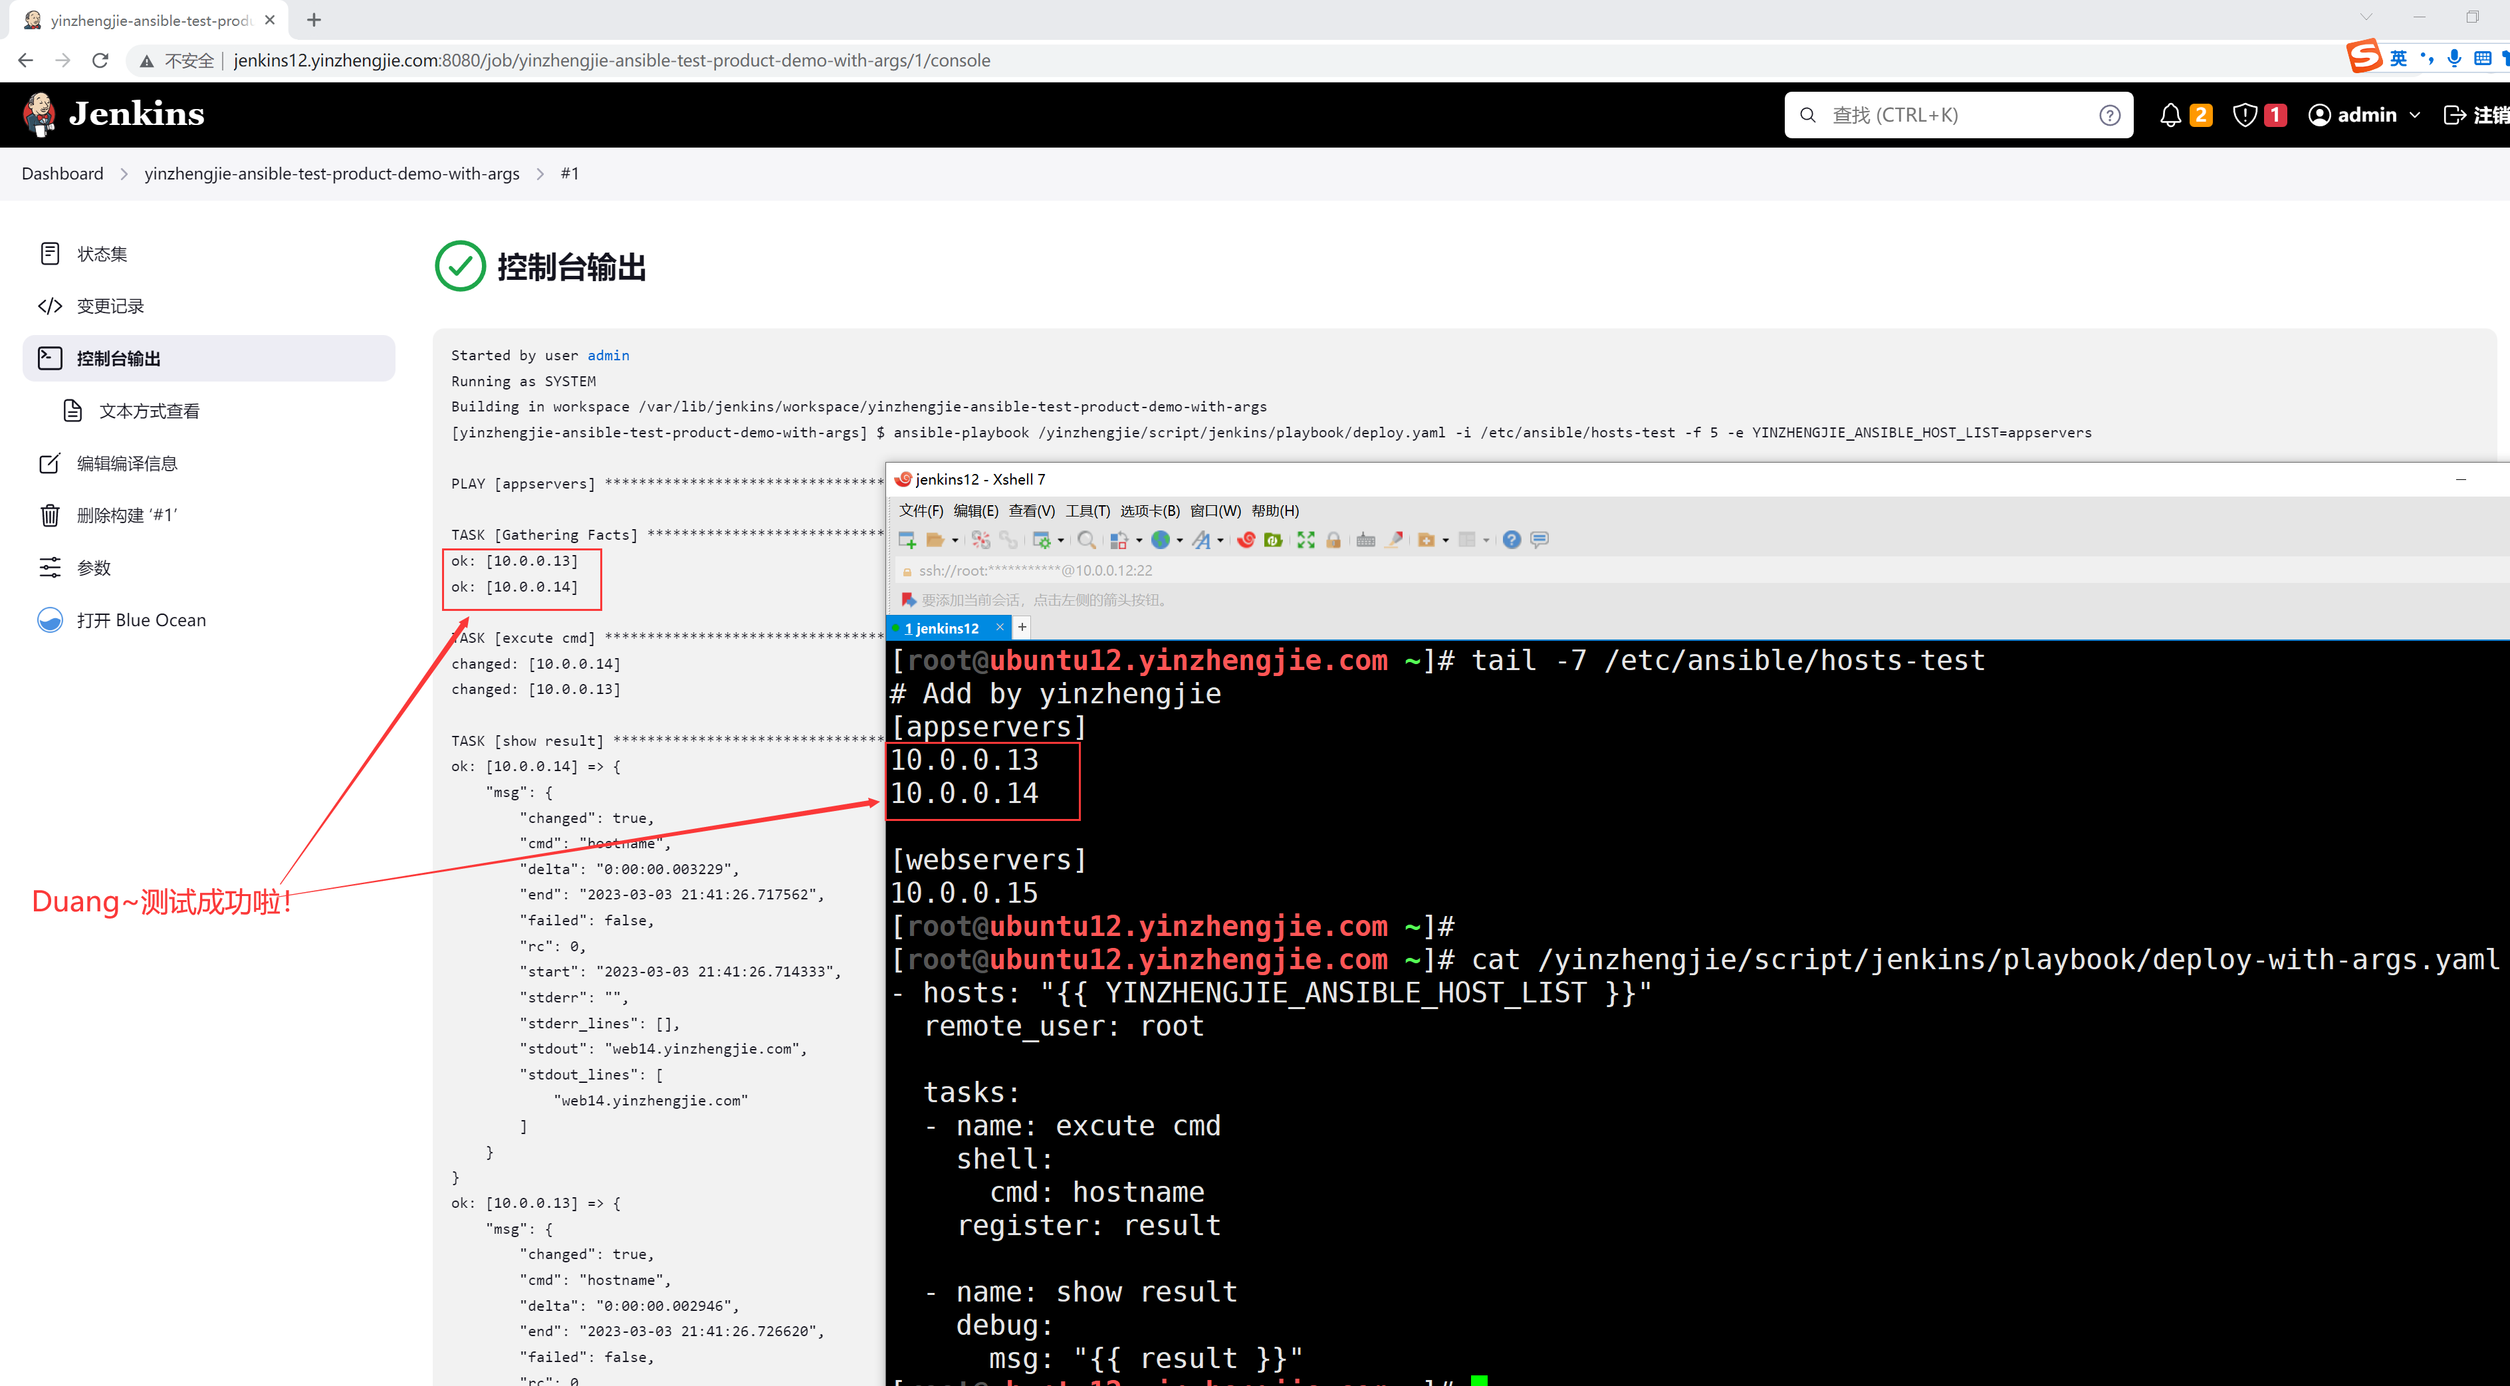Image resolution: width=2510 pixels, height=1386 pixels.
Task: Open Jenkins notifications bell
Action: (x=2170, y=115)
